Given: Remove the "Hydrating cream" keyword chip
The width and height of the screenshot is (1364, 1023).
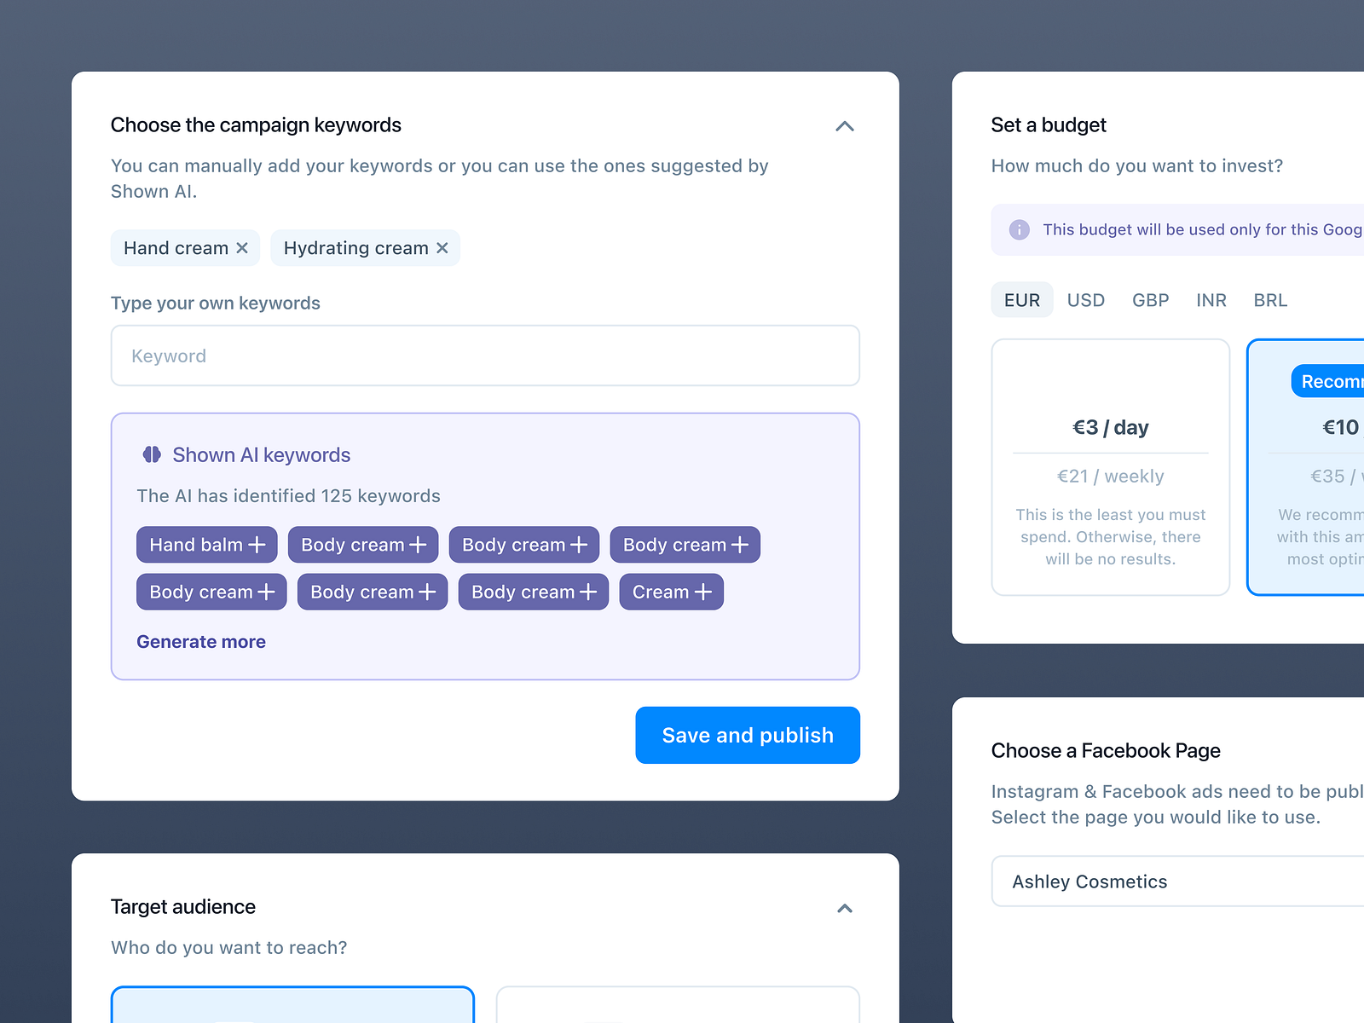Looking at the screenshot, I should coord(442,248).
